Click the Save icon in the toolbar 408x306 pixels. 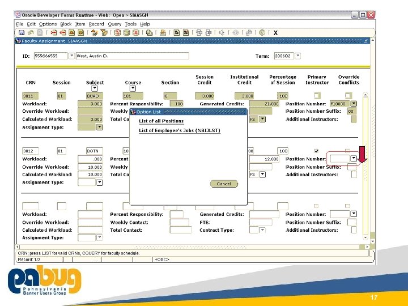point(22,32)
